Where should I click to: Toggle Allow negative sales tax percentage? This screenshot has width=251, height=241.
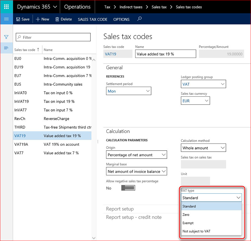pyautogui.click(x=128, y=188)
